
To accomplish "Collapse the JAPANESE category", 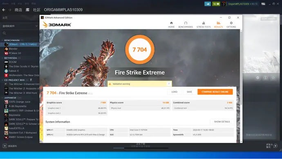I will click(3, 98).
